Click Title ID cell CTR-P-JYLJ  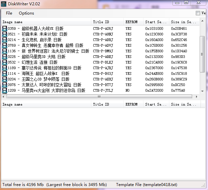pos(103,90)
